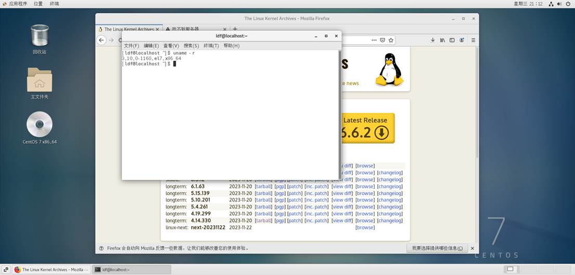The image size is (575, 275).
Task: Show Firefox sidebars icon
Action: pos(452,40)
